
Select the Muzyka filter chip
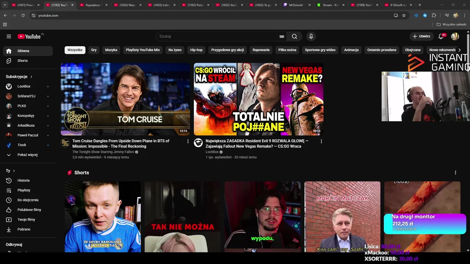(111, 50)
